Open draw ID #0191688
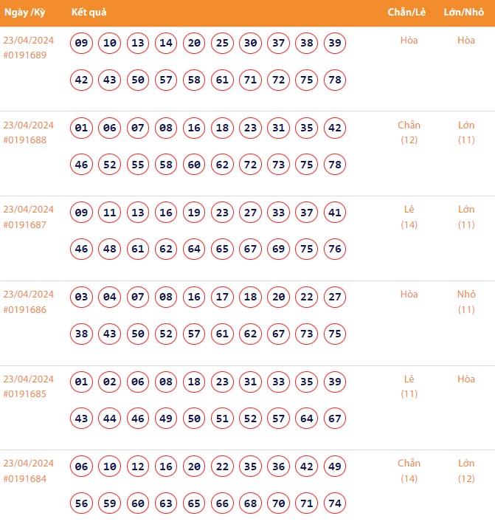The width and height of the screenshot is (495, 530). [25, 140]
